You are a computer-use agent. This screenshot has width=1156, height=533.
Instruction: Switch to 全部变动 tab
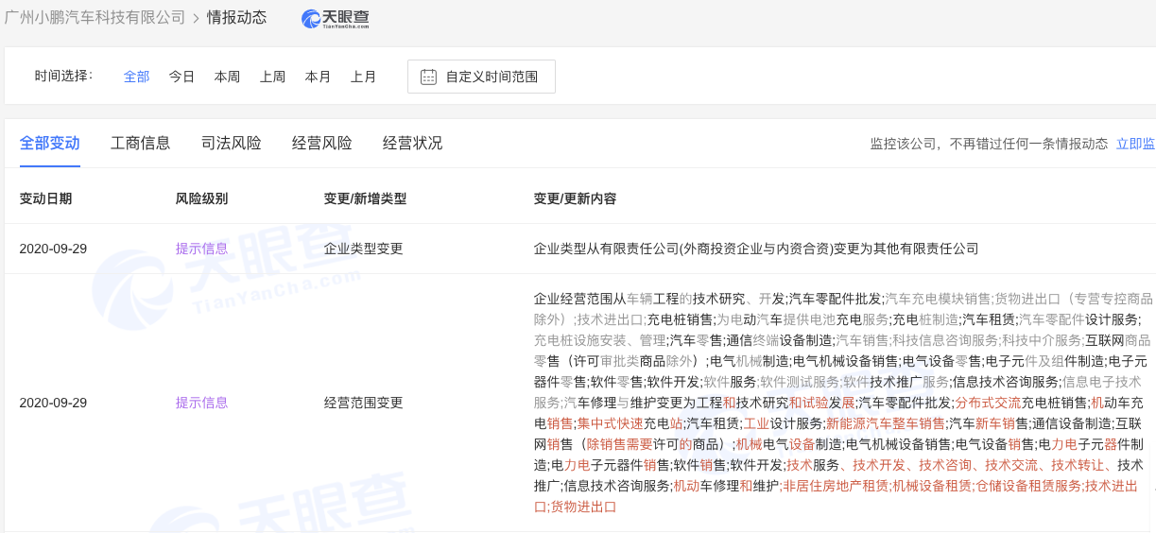50,144
